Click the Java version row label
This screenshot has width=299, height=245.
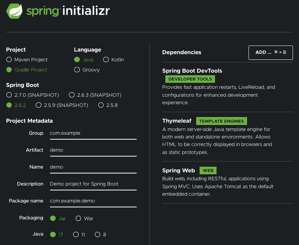tap(38, 234)
